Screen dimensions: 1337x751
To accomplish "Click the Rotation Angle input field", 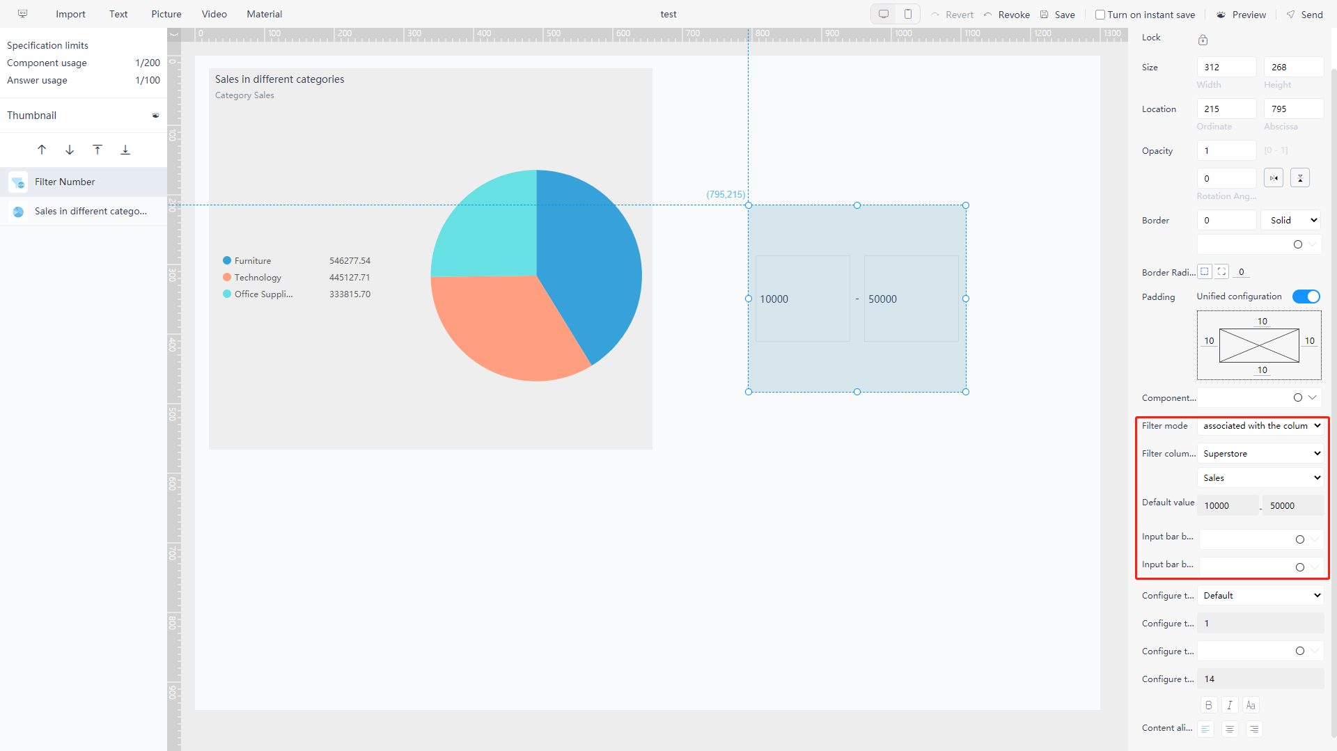I will click(x=1226, y=178).
